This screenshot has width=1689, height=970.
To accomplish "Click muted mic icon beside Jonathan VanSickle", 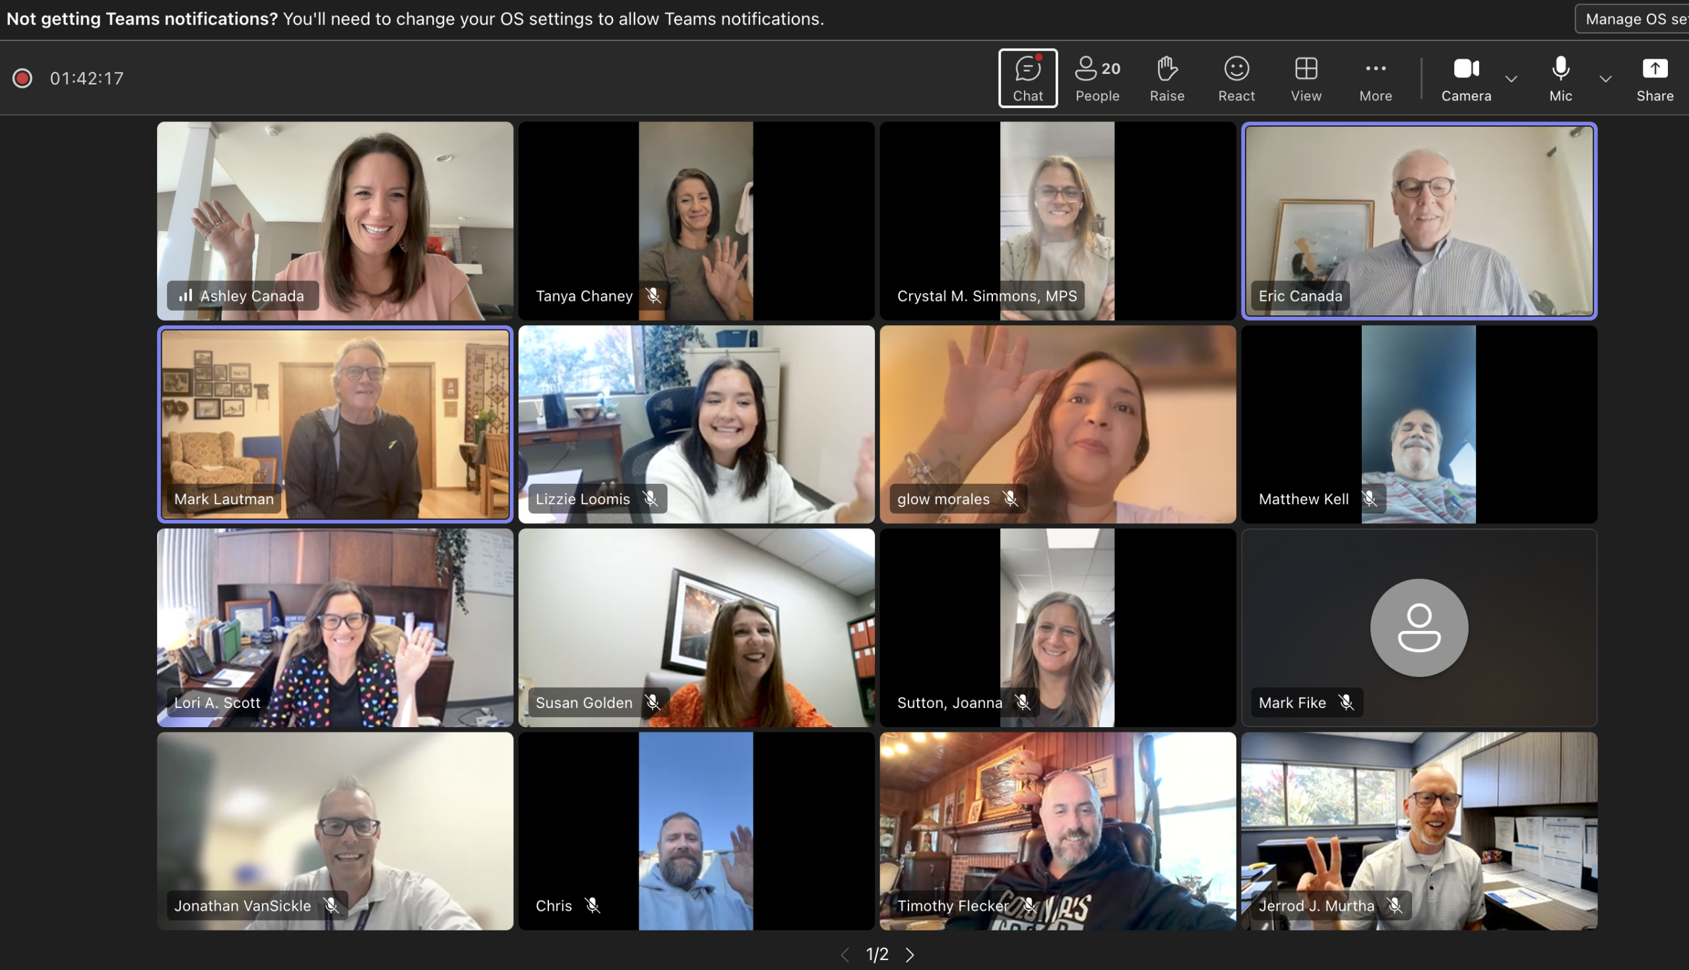I will 331,905.
